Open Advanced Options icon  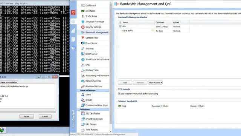[x=83, y=87]
